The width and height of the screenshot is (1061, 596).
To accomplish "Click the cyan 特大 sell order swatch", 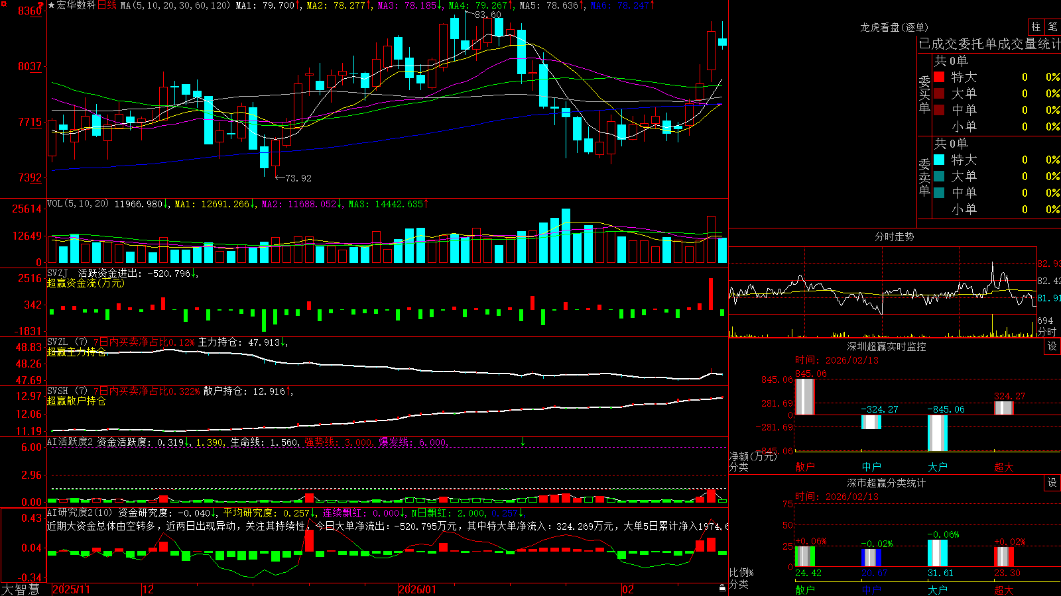I will point(939,160).
